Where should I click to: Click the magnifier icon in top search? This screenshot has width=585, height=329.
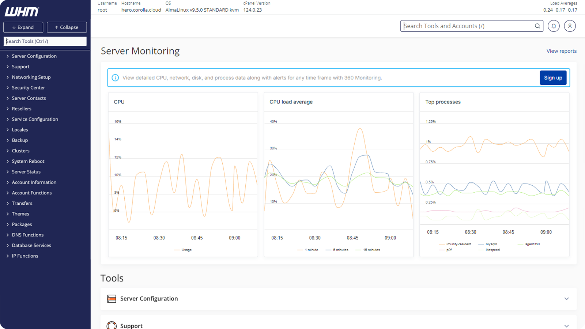(537, 26)
